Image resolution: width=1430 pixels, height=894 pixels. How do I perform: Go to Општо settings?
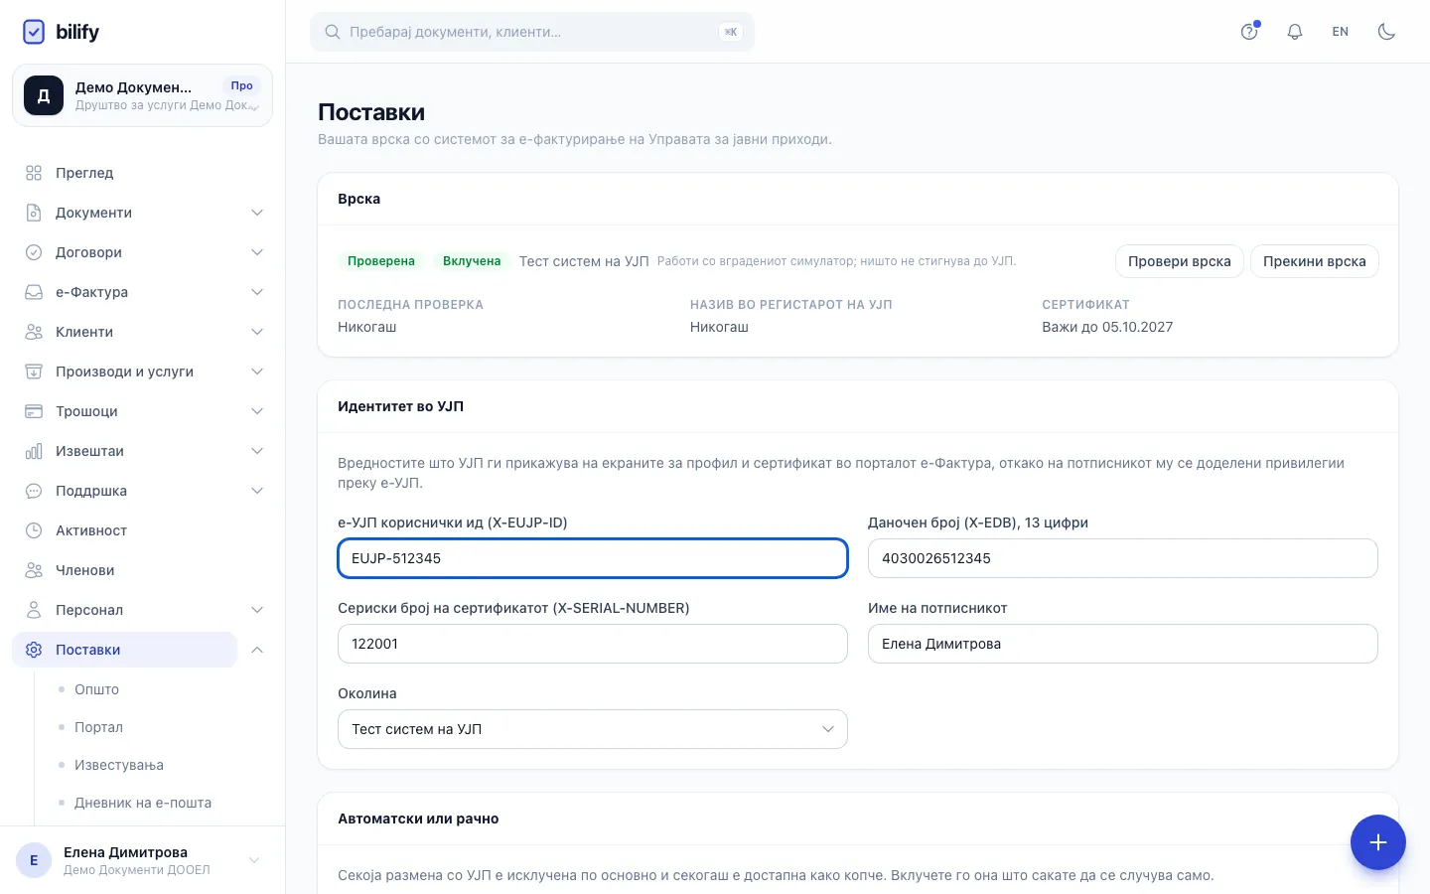[96, 689]
